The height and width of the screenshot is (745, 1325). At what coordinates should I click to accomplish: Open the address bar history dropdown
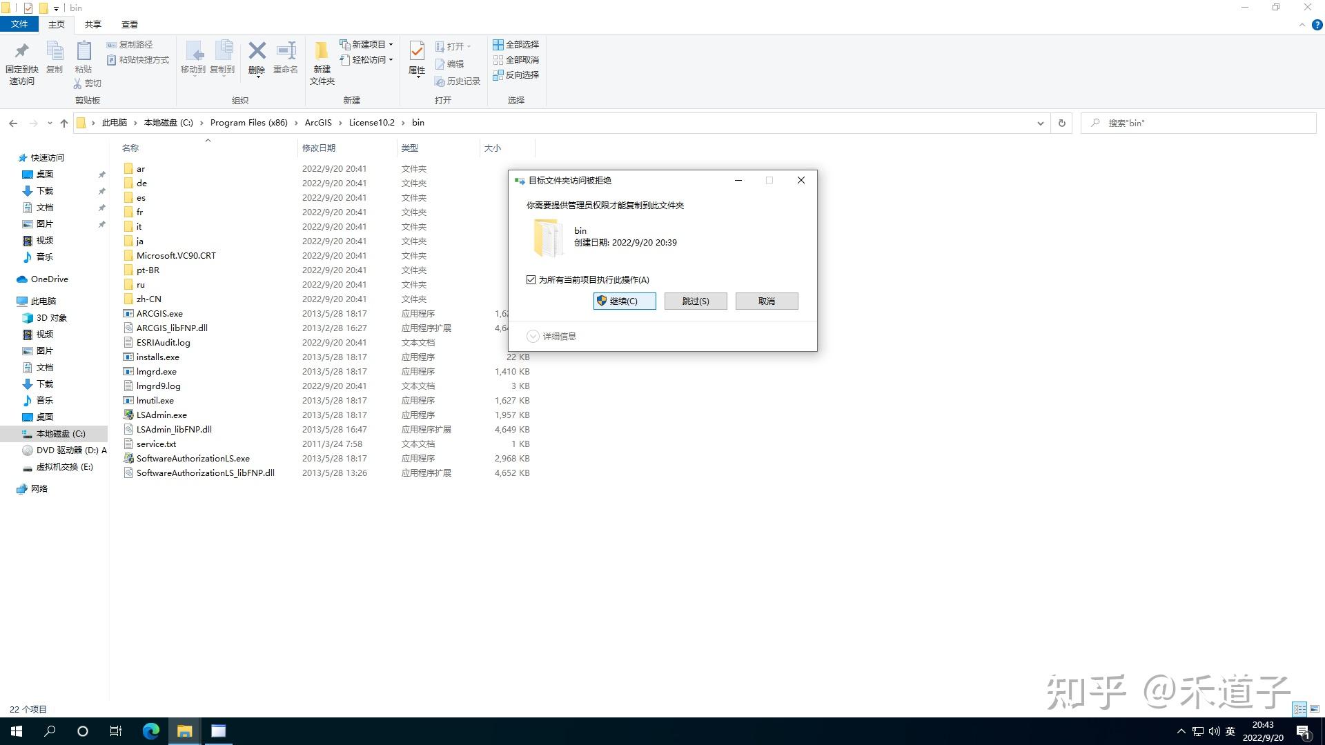(x=1041, y=123)
